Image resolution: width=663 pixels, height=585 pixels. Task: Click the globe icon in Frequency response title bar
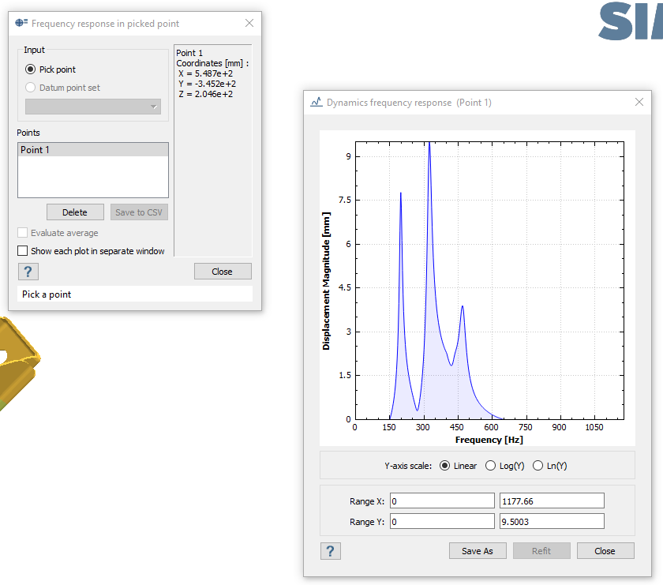coord(21,24)
